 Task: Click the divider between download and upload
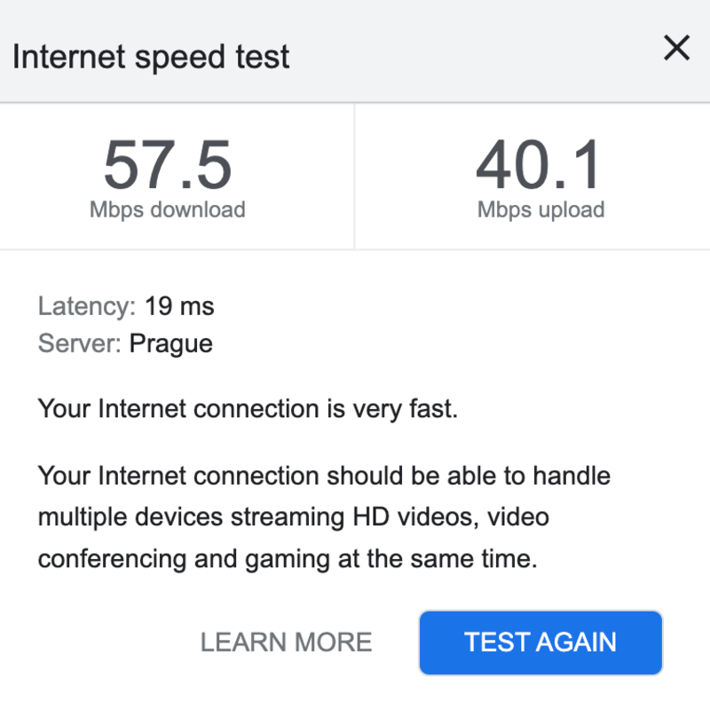(x=354, y=176)
